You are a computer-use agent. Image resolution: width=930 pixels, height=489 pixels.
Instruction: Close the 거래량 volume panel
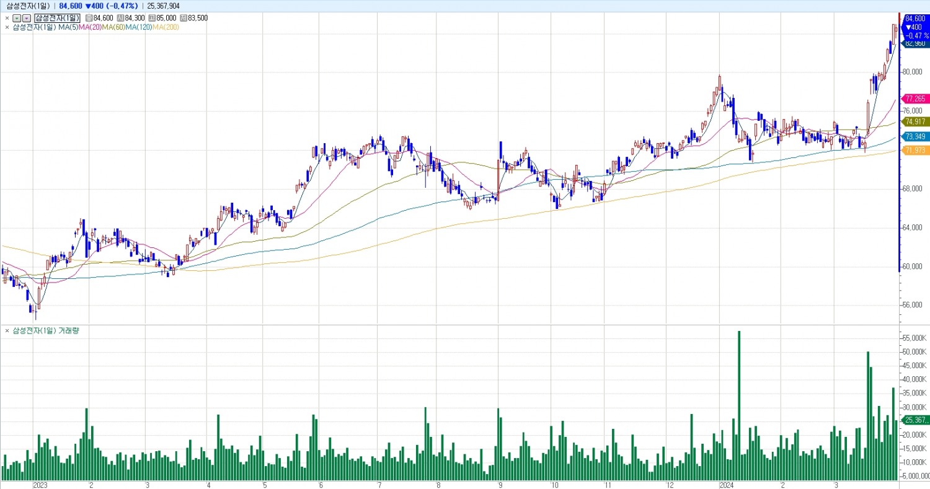coord(7,331)
